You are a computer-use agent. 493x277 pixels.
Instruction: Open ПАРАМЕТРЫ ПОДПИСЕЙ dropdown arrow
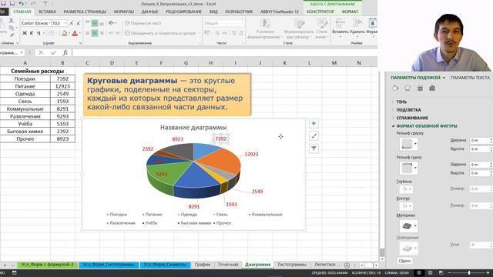tap(444, 78)
